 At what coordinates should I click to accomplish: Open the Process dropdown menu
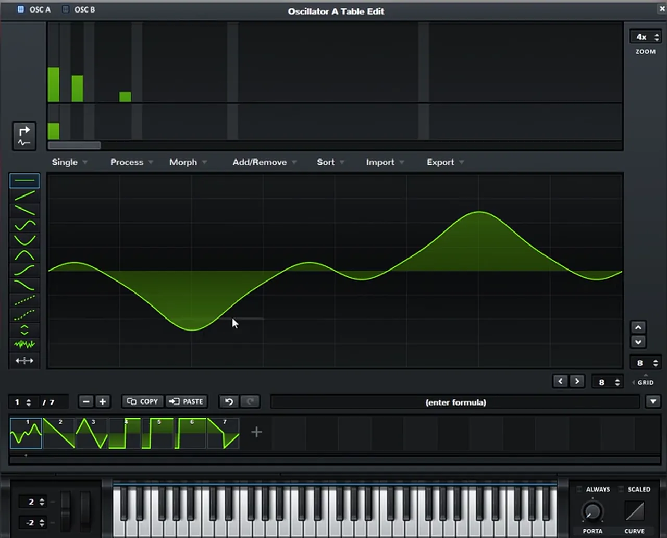pos(131,162)
